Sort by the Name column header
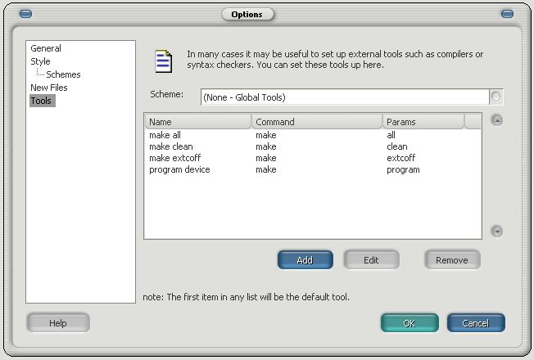Viewport: 534px width, 360px height. click(198, 122)
